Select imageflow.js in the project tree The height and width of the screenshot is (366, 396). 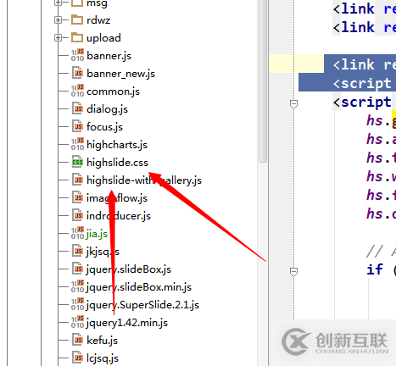[x=117, y=198]
